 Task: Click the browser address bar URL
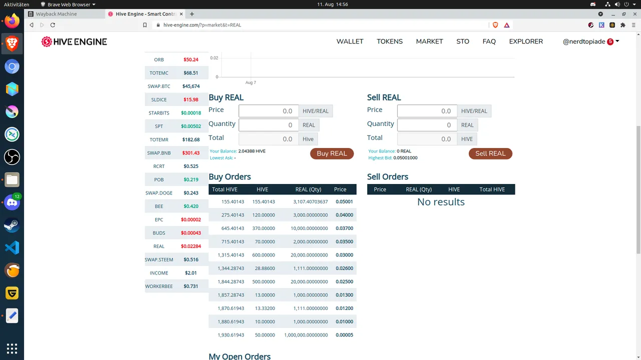pyautogui.click(x=202, y=24)
